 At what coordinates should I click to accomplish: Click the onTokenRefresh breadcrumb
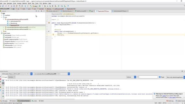click(69, 14)
